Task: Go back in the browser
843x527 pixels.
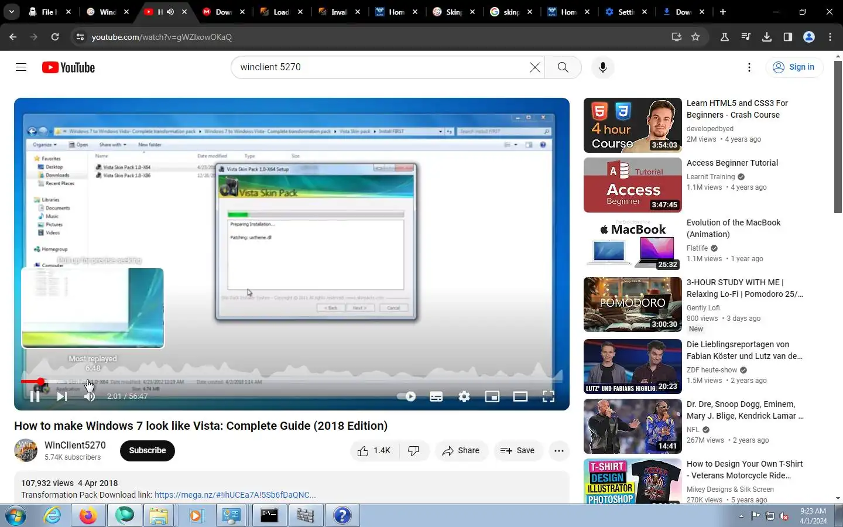Action: click(x=13, y=37)
